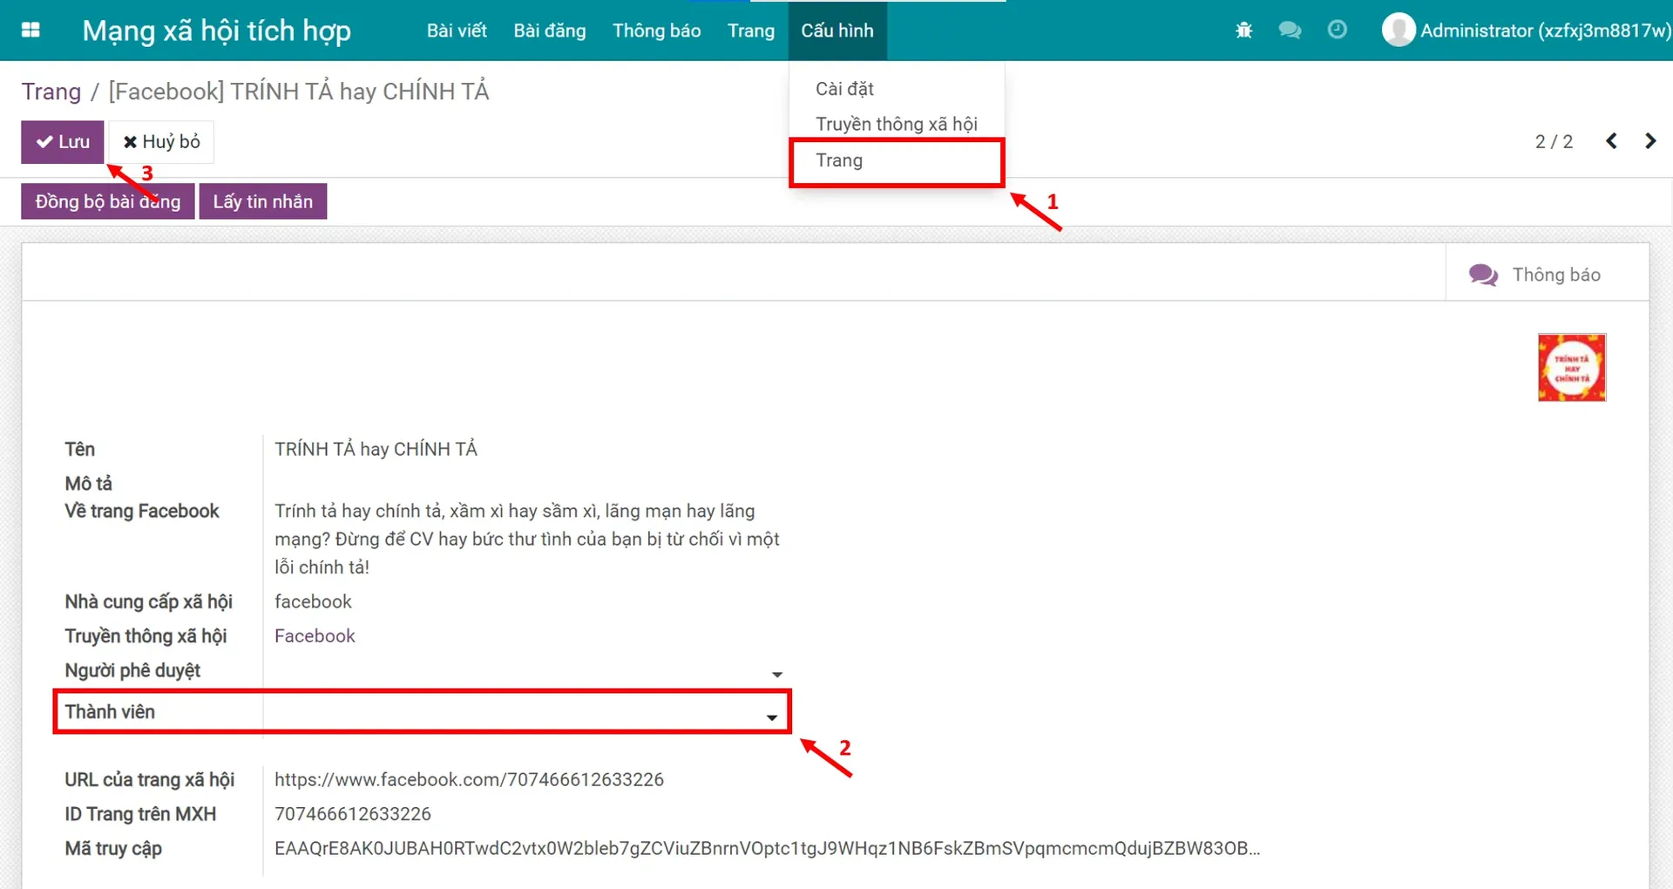The width and height of the screenshot is (1673, 889).
Task: Click the Truyền thông xã hội field label
Action: [146, 636]
